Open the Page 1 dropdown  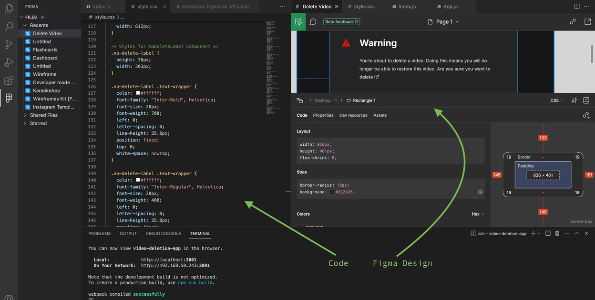[x=446, y=21]
